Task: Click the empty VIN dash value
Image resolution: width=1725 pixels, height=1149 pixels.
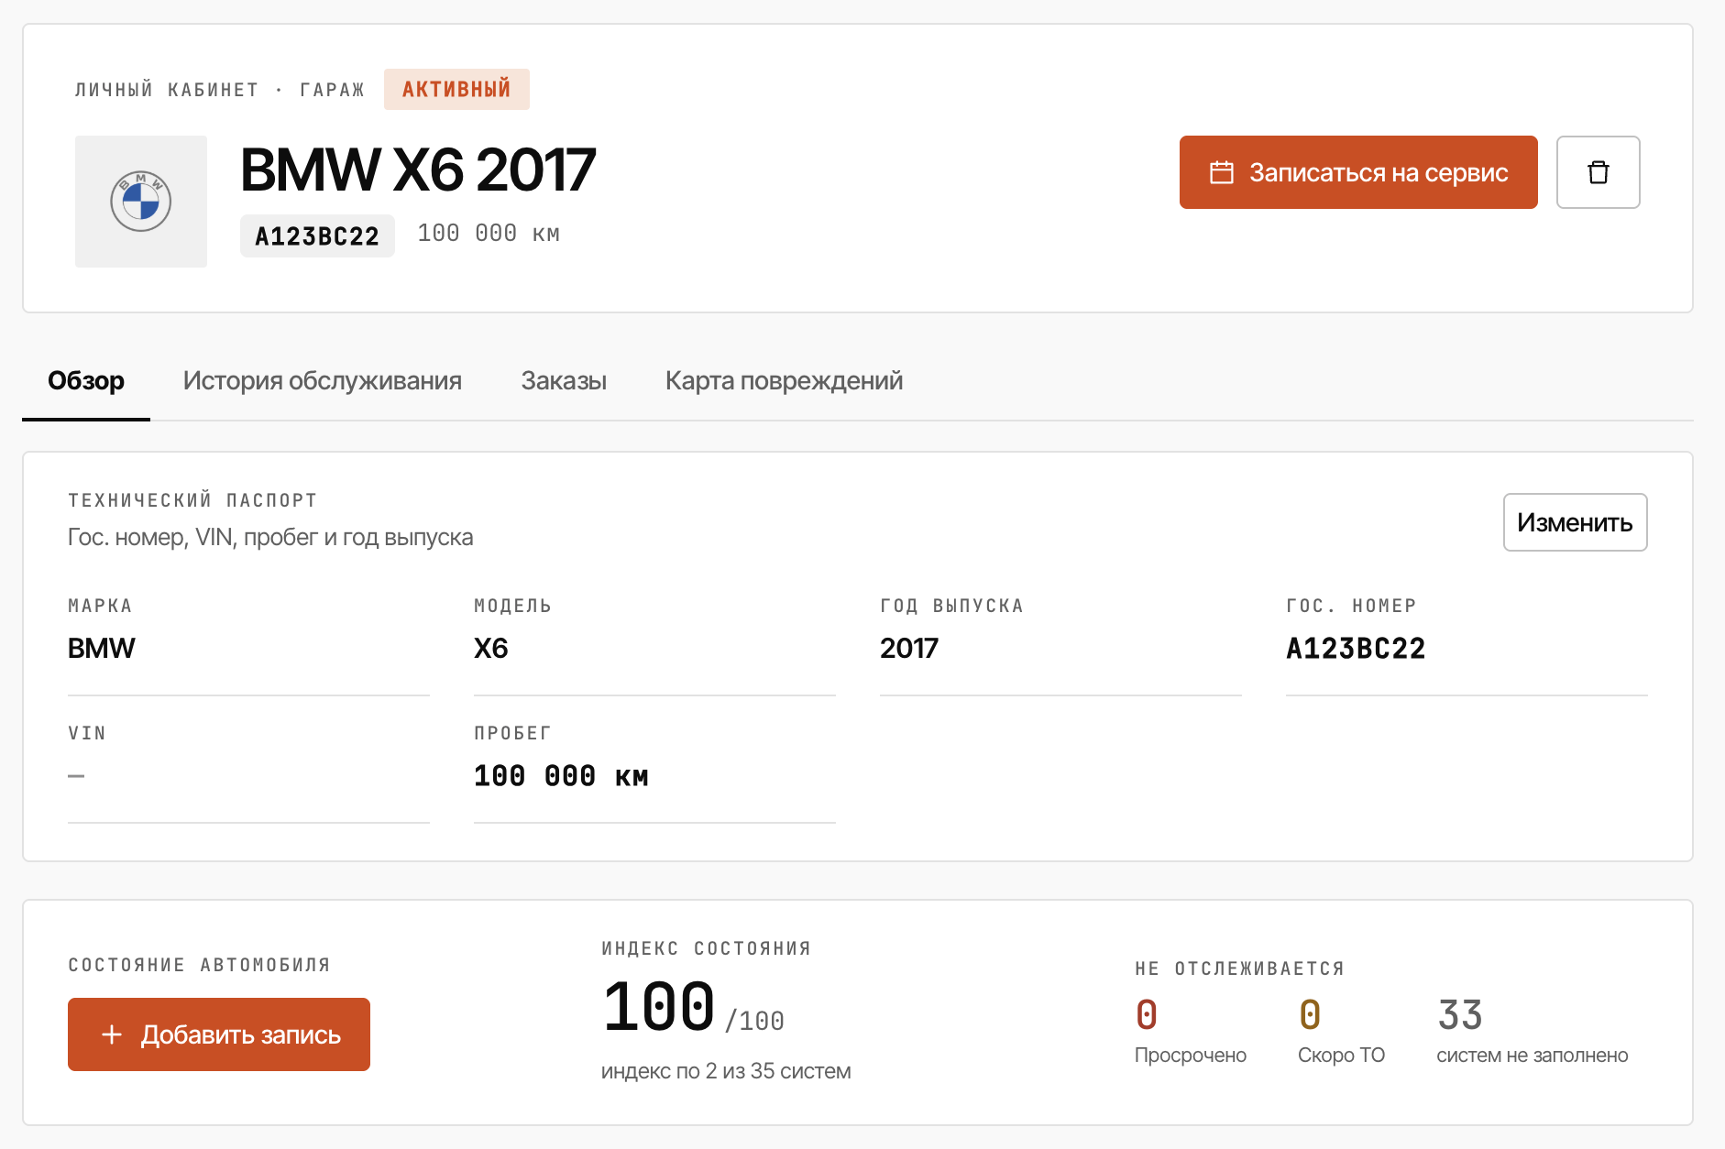Action: 76,776
